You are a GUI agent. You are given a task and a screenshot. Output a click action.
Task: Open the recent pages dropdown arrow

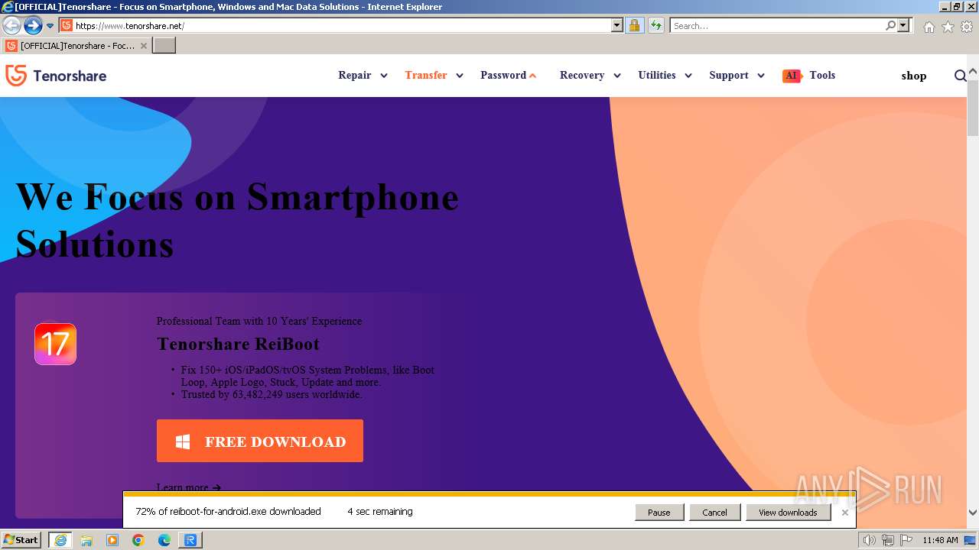(x=50, y=26)
